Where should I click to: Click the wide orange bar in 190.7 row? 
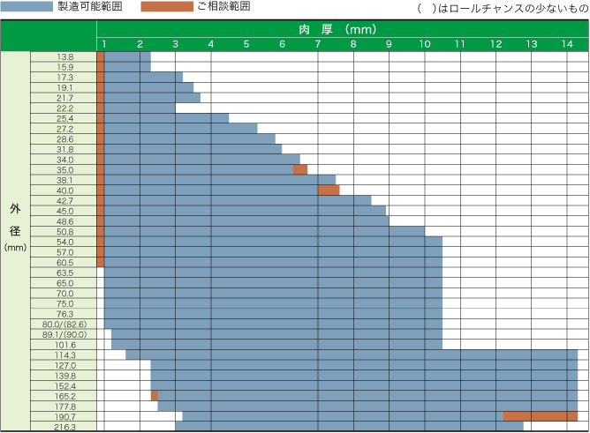[x=540, y=416]
